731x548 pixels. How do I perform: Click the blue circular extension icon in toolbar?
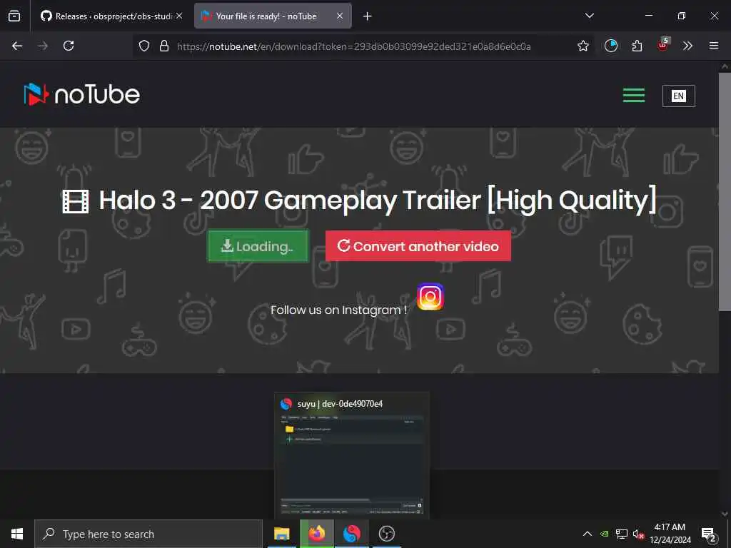611,46
